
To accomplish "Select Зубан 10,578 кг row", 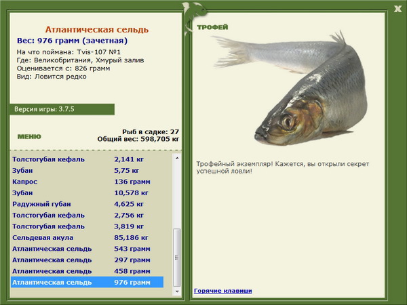I will click(87, 192).
